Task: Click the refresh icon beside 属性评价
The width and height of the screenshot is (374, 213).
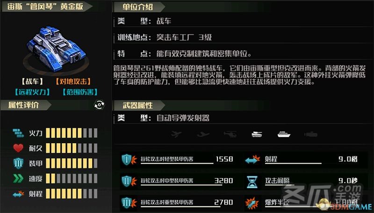Action: pyautogui.click(x=100, y=105)
